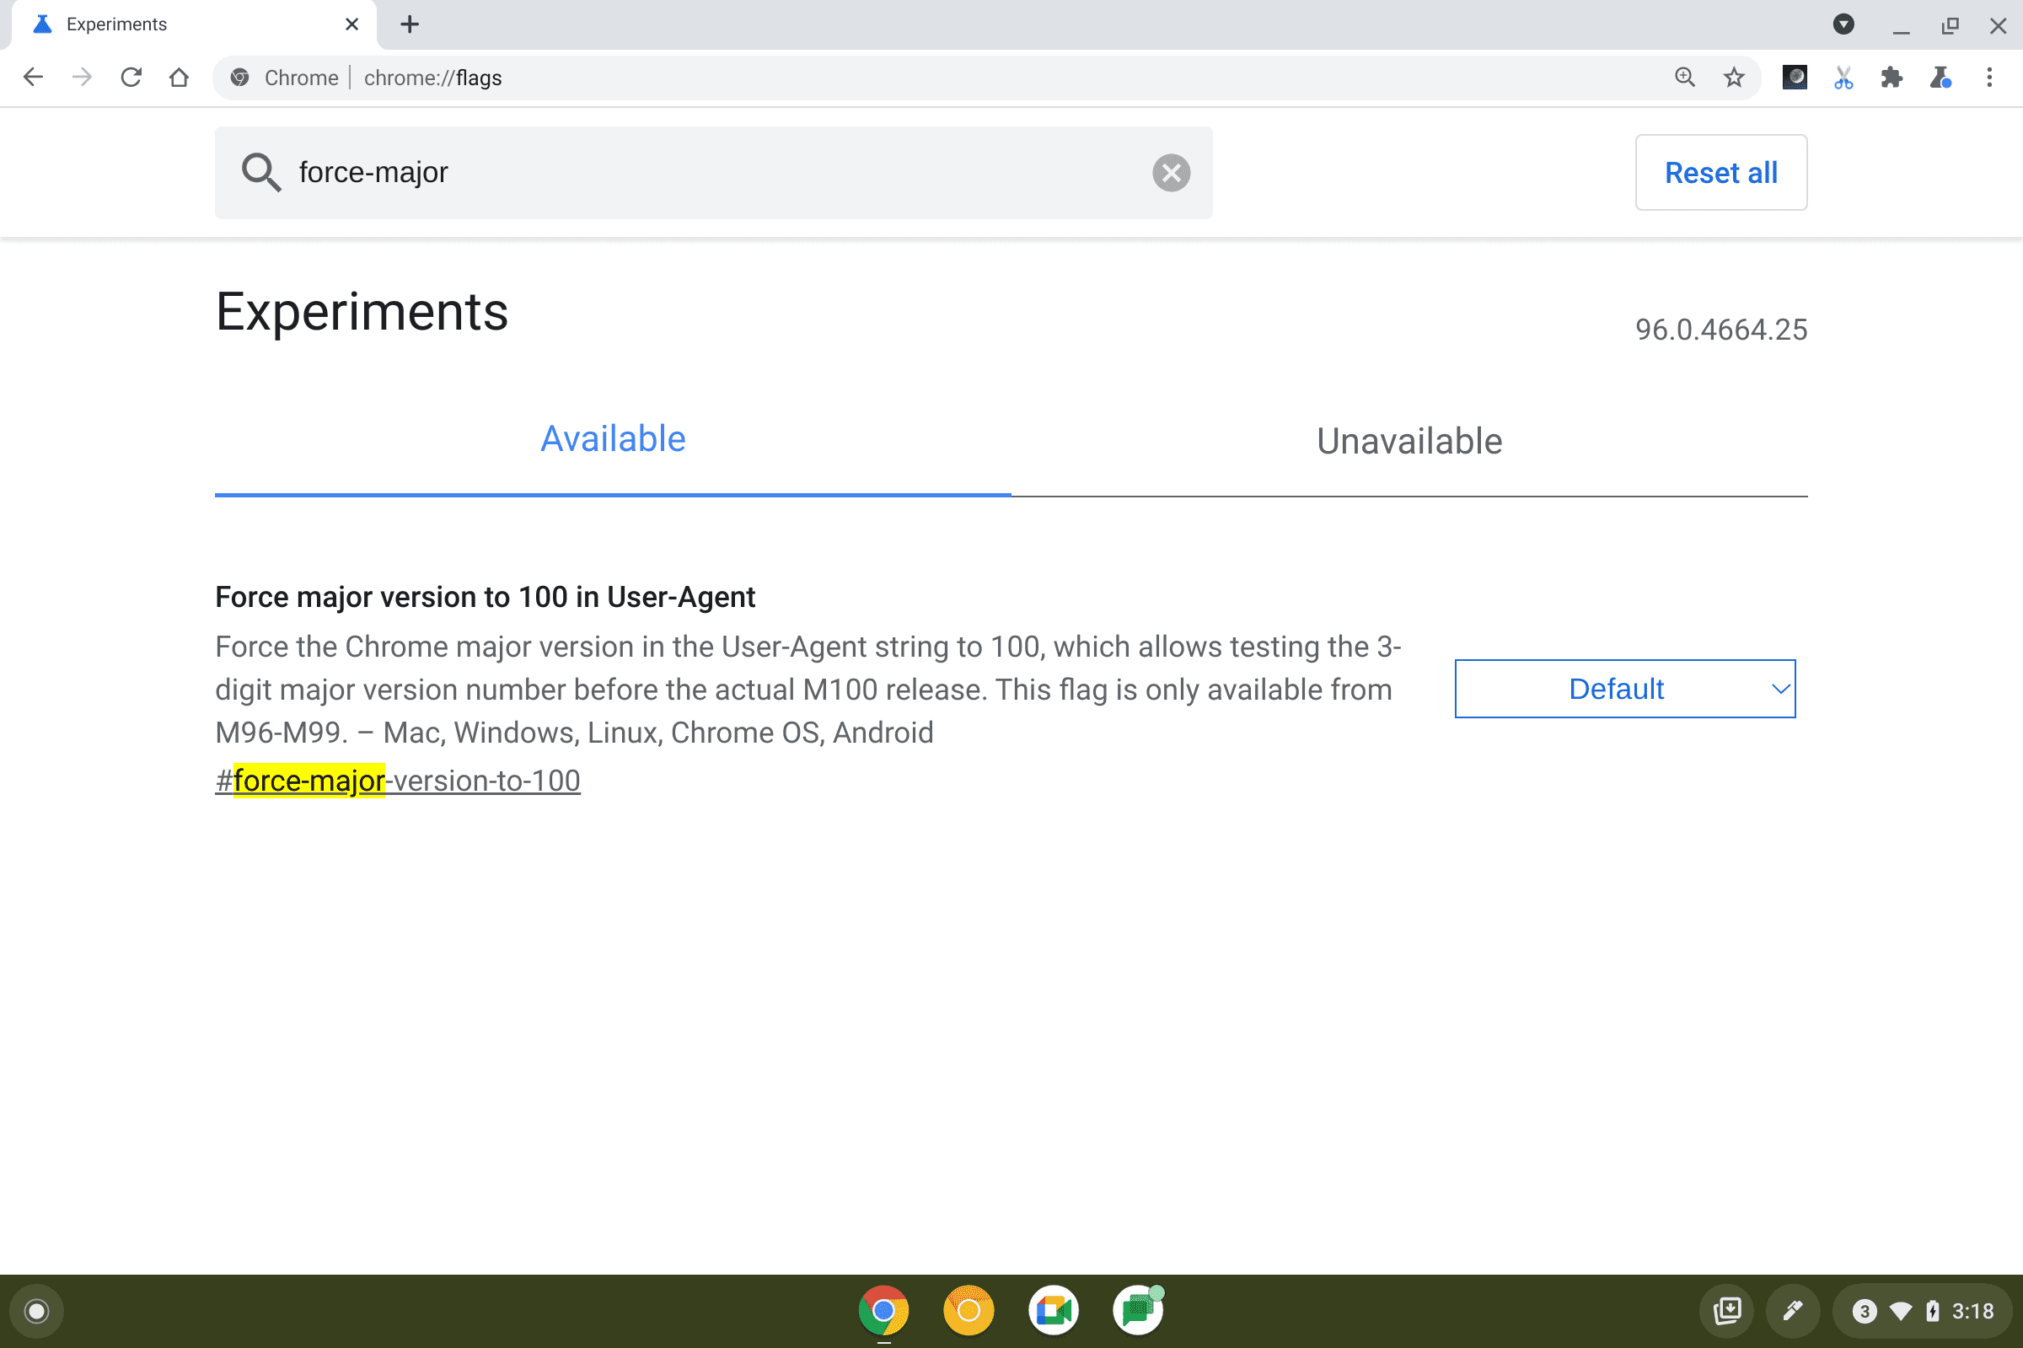Clear the force-major search input field
Image resolution: width=2023 pixels, height=1348 pixels.
coord(1172,171)
